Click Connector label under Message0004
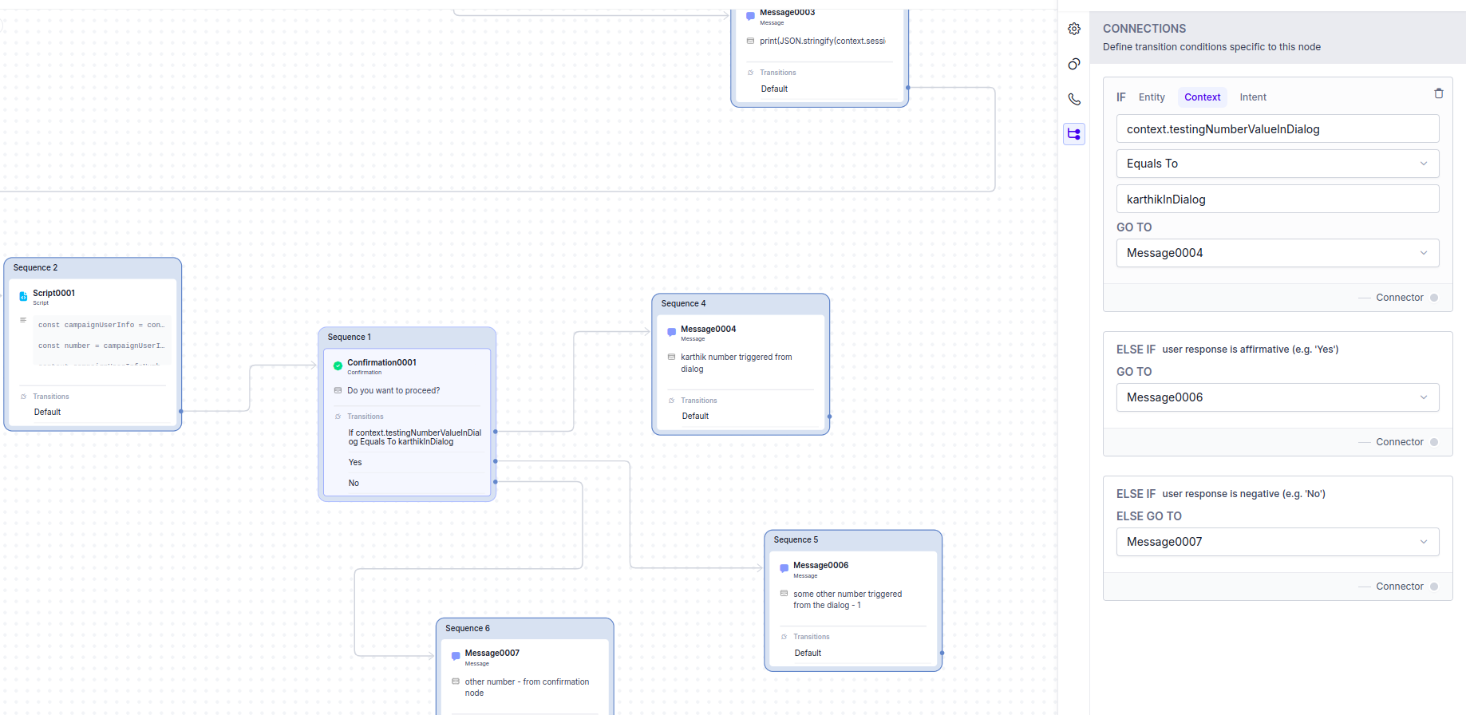This screenshot has height=715, width=1466. click(x=1399, y=298)
